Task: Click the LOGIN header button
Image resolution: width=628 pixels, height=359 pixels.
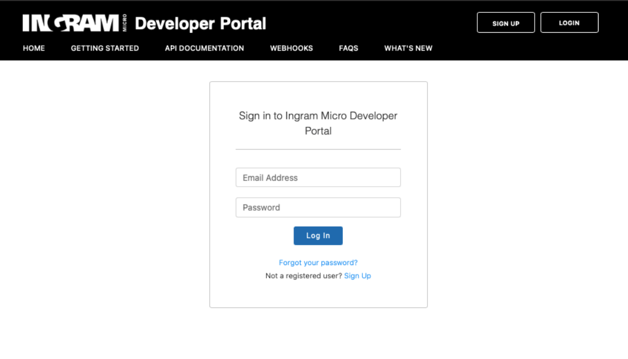Action: pyautogui.click(x=569, y=23)
